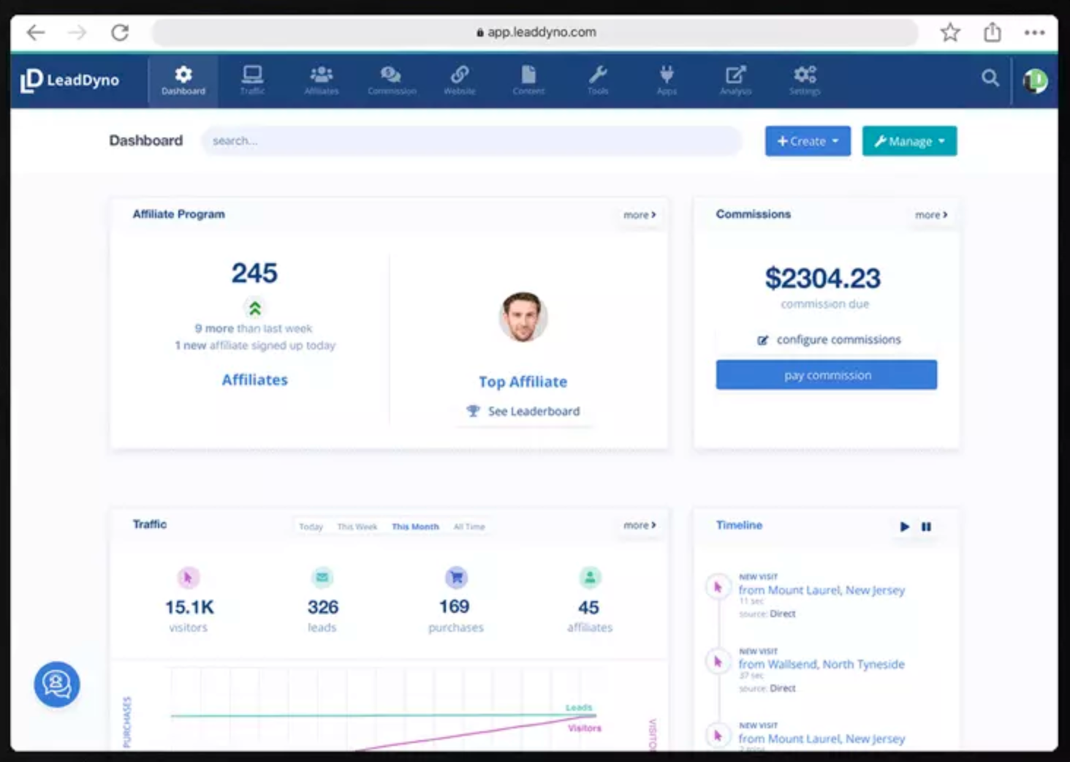Open the browser share menu
1070x762 pixels.
[992, 32]
